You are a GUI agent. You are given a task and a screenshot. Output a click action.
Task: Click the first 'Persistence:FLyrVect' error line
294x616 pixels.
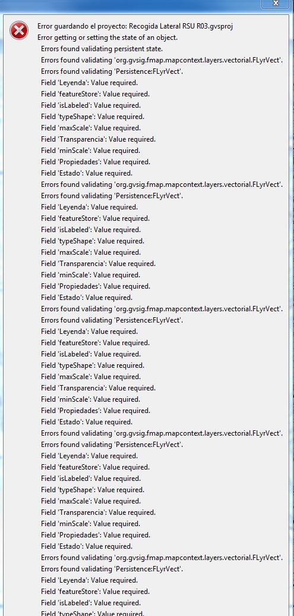(x=112, y=71)
